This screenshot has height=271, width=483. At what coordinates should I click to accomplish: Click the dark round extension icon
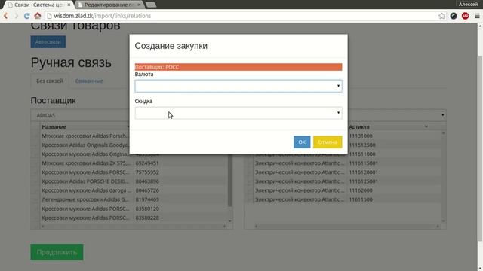click(454, 16)
